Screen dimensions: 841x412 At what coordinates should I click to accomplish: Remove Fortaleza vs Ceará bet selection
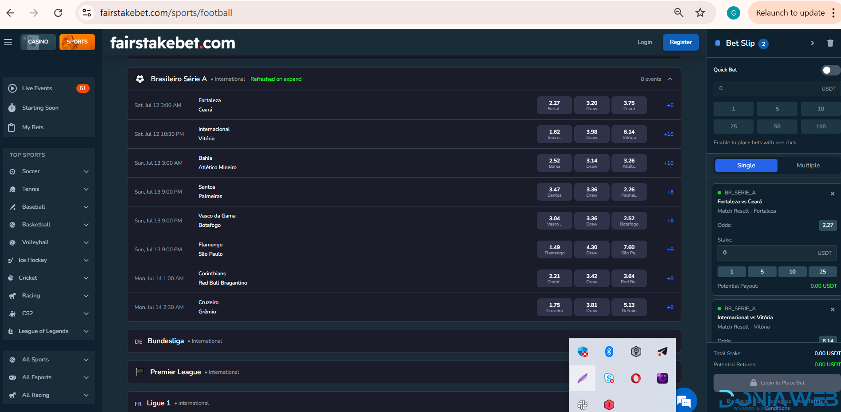pyautogui.click(x=833, y=193)
